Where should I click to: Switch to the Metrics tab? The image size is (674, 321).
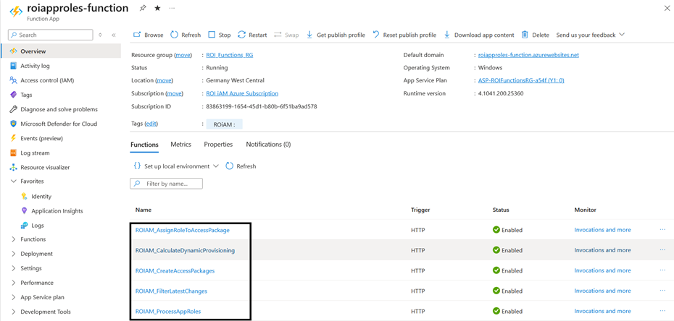point(180,145)
